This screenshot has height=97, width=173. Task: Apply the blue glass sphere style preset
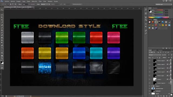(x=163, y=22)
